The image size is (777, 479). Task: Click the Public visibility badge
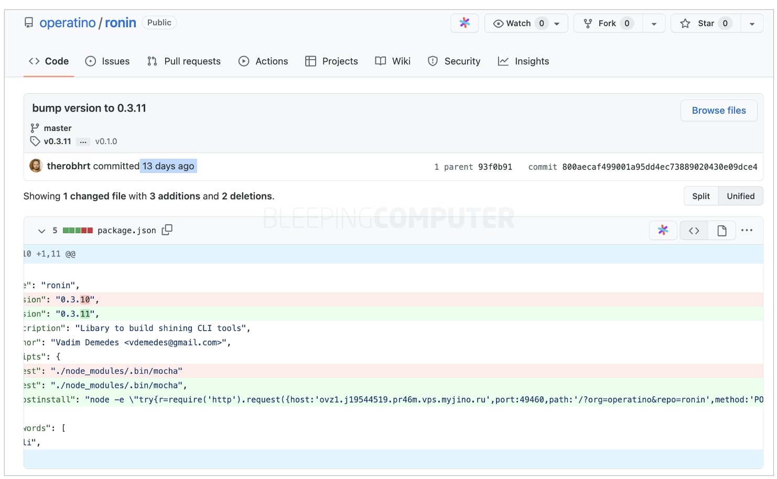point(159,23)
